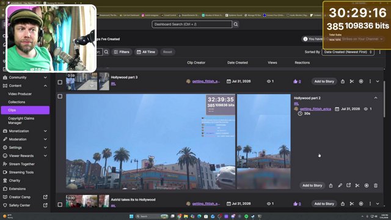391x220 pixels.
Task: Open the three-dot menu beside Sorted By
Action: [x=380, y=52]
